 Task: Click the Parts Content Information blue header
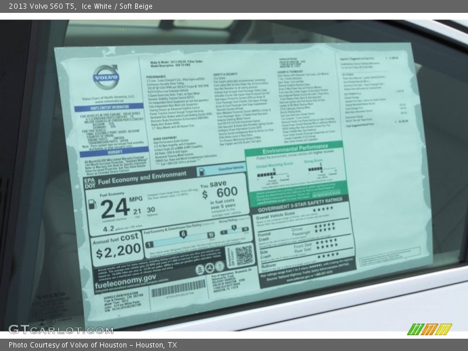pos(109,107)
